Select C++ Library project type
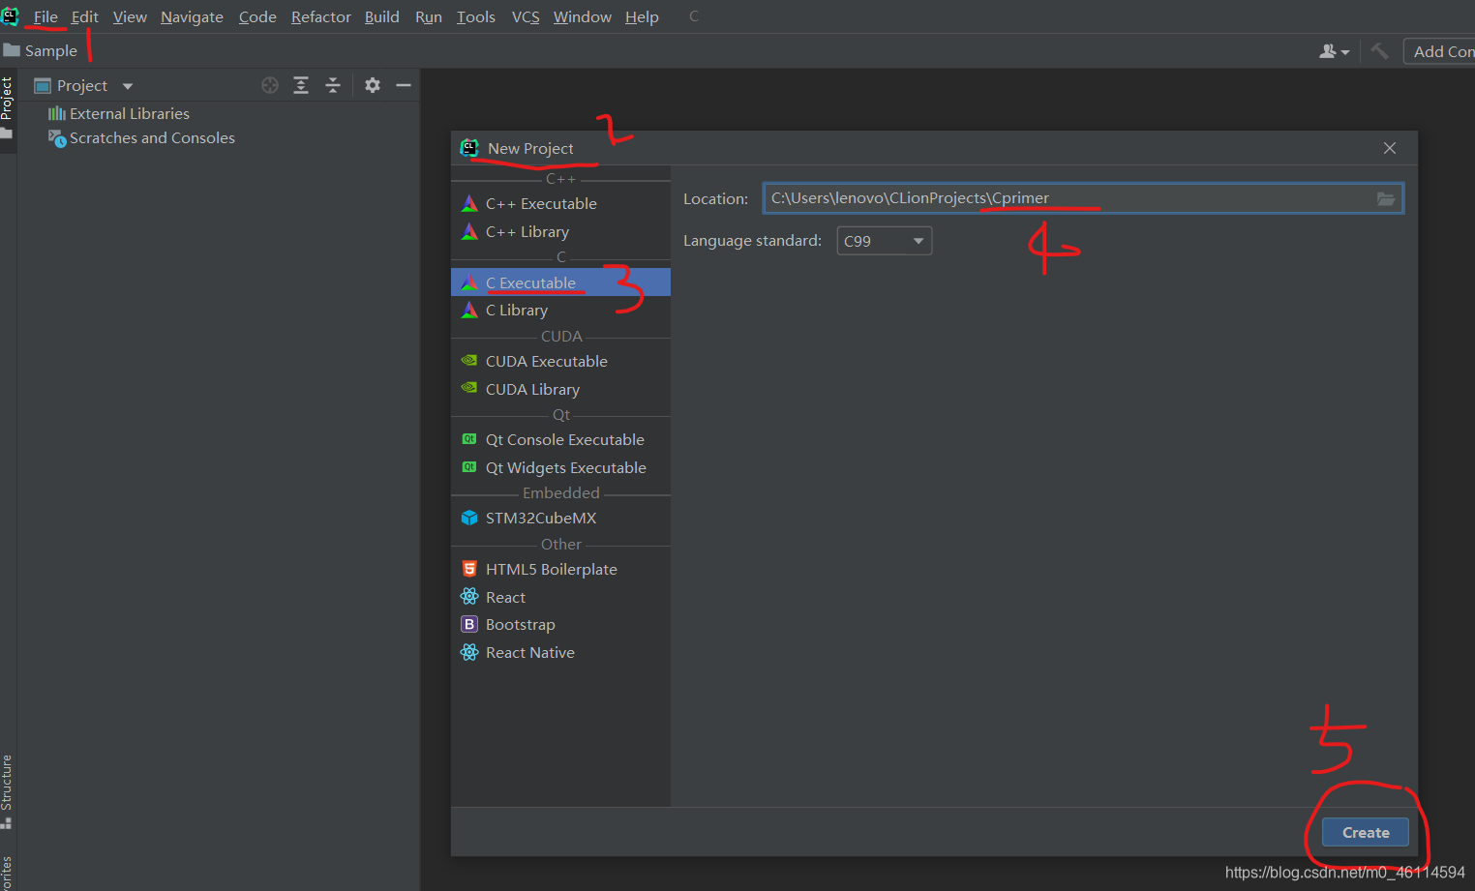Viewport: 1475px width, 891px height. click(560, 232)
